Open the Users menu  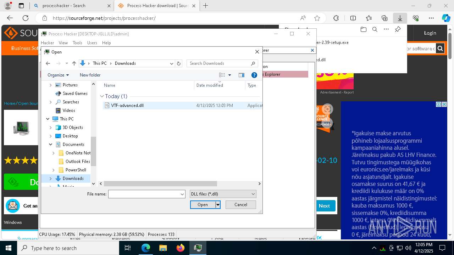pyautogui.click(x=92, y=43)
